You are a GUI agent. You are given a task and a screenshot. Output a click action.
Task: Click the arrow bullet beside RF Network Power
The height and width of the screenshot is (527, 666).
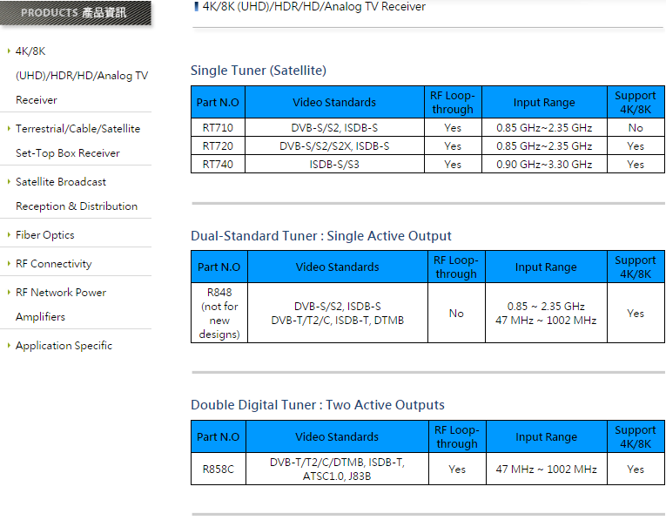pos(9,292)
